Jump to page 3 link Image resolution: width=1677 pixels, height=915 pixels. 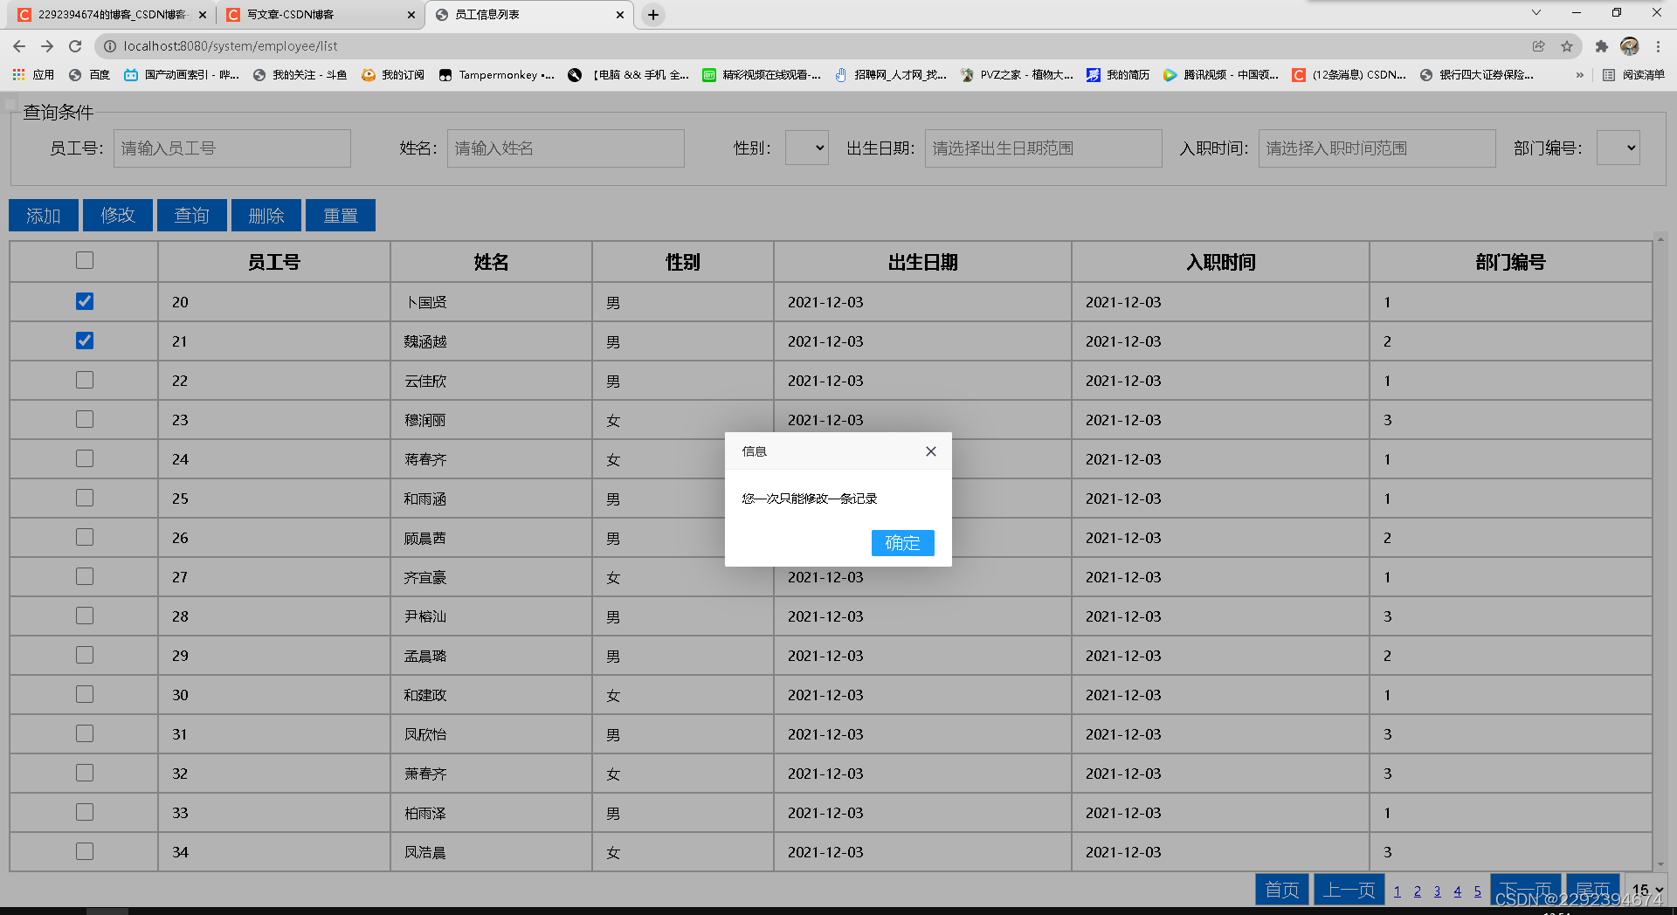tap(1438, 891)
